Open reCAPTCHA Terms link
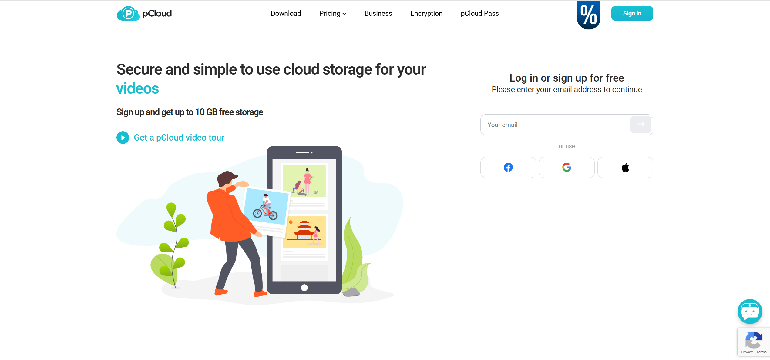 click(761, 352)
